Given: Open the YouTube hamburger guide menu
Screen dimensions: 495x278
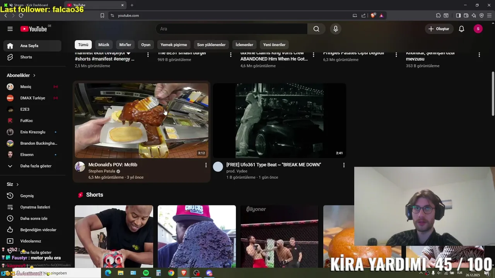Looking at the screenshot, I should [10, 29].
